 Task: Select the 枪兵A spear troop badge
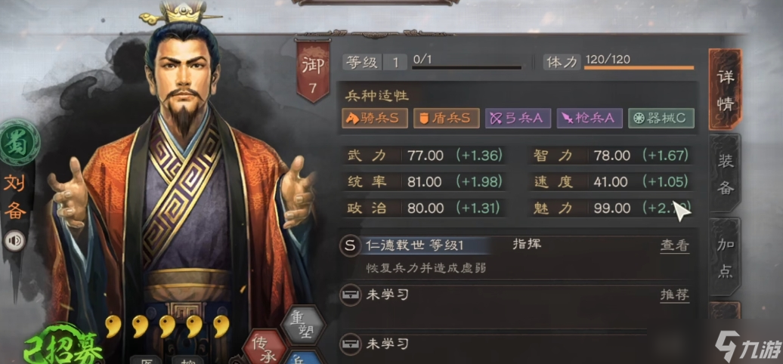[590, 118]
